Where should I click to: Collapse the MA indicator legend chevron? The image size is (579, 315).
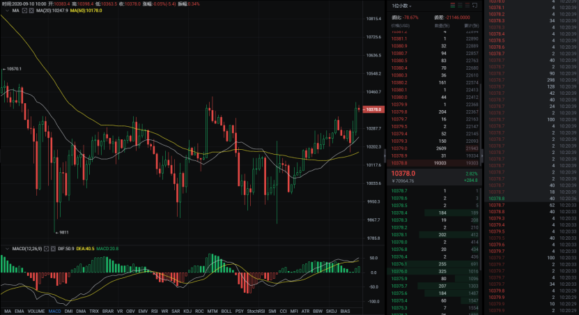click(7, 10)
